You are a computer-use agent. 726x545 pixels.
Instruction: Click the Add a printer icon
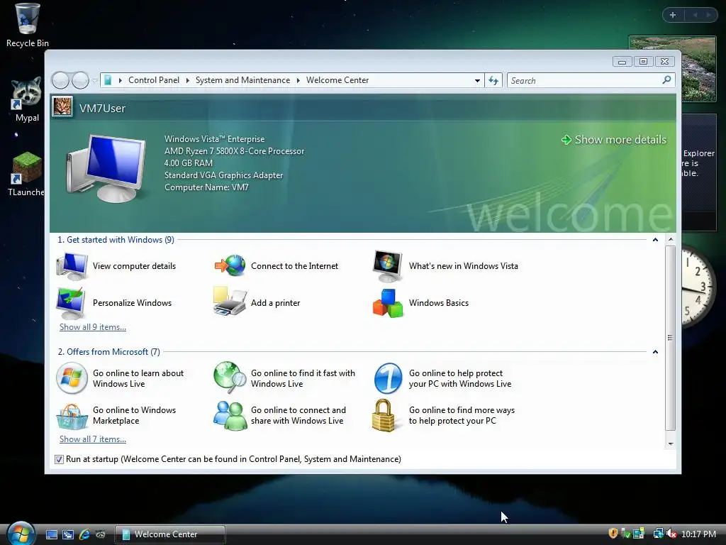pyautogui.click(x=230, y=302)
